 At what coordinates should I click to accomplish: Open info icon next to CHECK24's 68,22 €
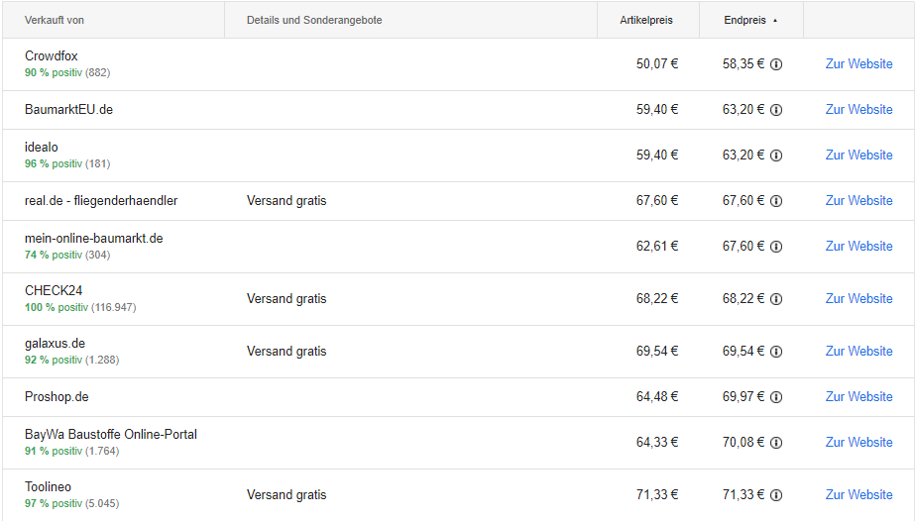coord(776,299)
